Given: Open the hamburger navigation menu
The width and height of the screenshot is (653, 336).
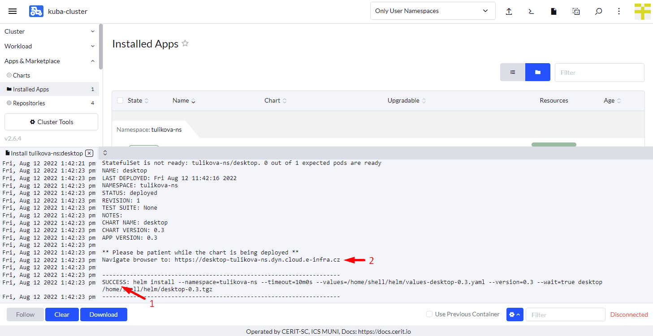Looking at the screenshot, I should 13,11.
